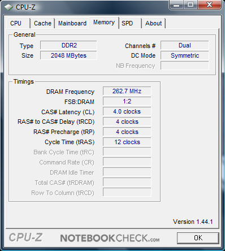Image resolution: width=225 pixels, height=251 pixels.
Task: Click the empty Command Rate (CR) field
Action: pos(127,162)
